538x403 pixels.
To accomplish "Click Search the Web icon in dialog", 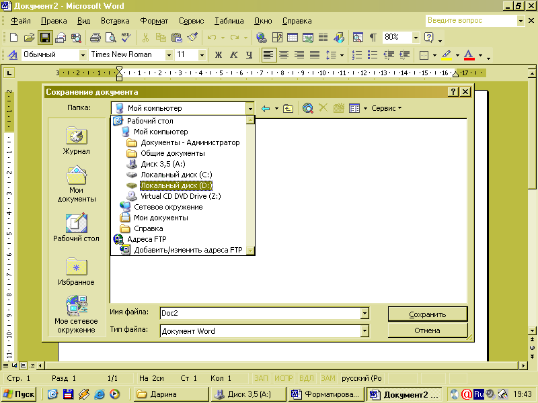I will (x=308, y=108).
